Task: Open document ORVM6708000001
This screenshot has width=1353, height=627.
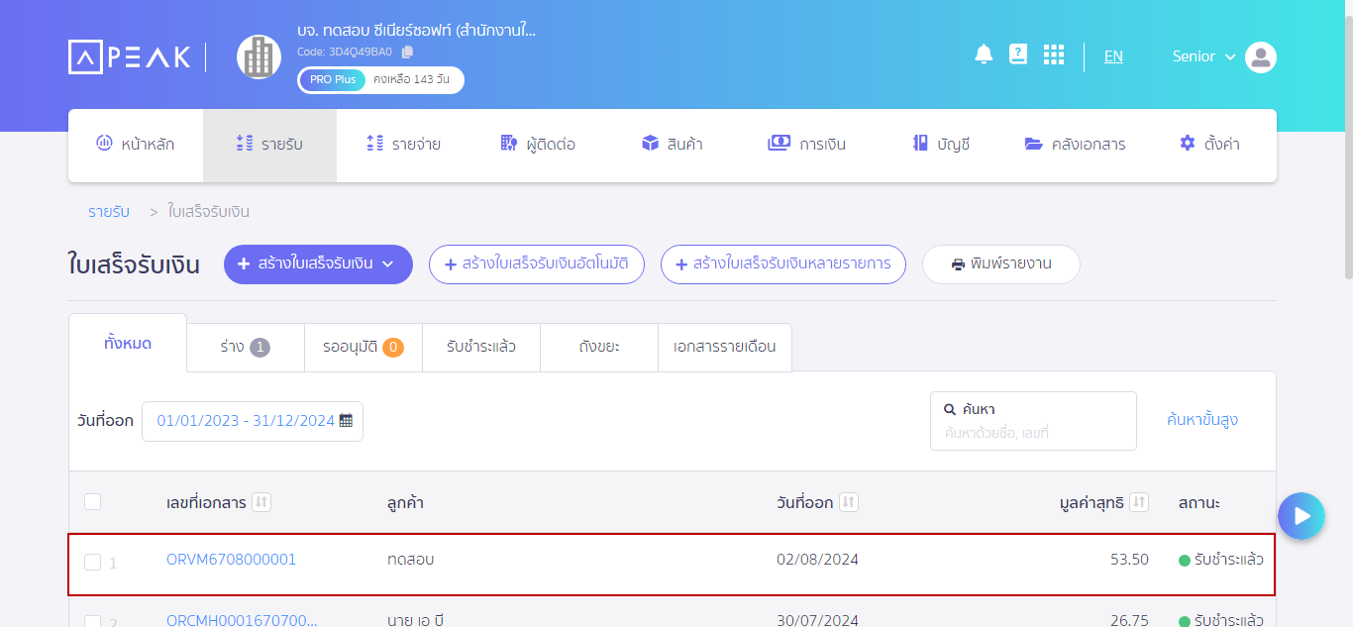Action: tap(231, 560)
